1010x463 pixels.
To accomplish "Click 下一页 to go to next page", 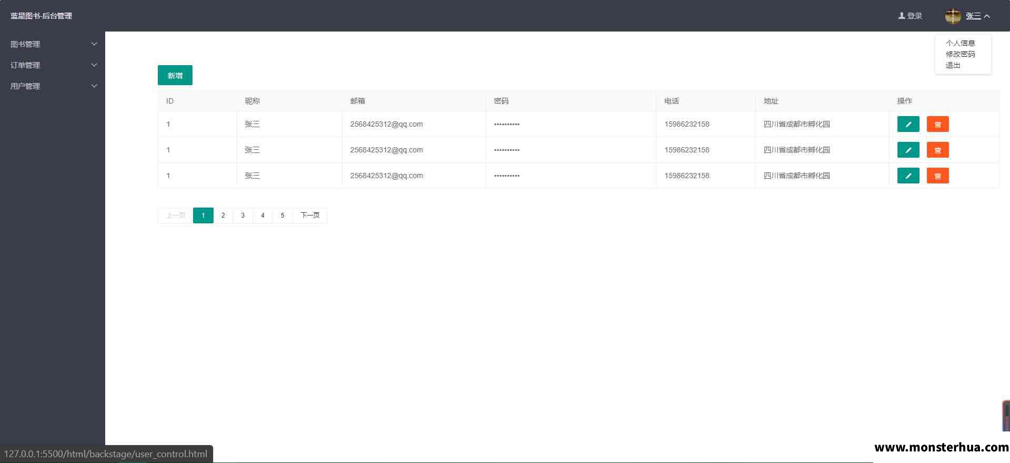I will pos(310,215).
